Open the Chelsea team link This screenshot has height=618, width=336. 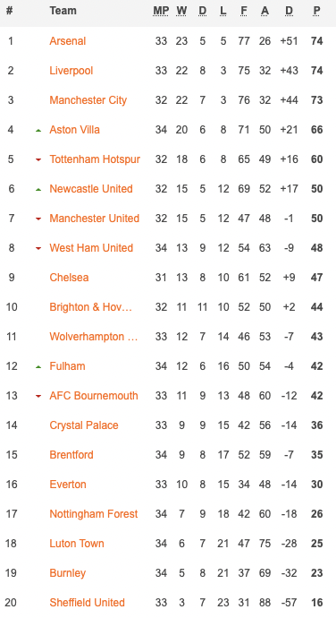point(69,278)
